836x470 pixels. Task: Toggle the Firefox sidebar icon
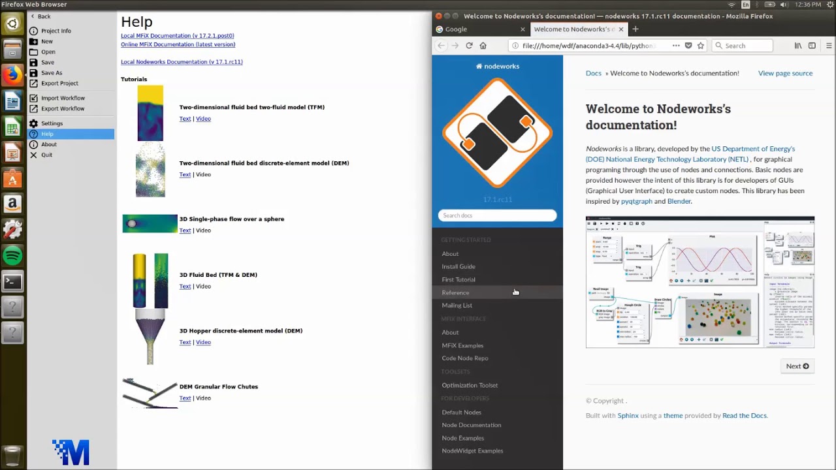[x=812, y=46]
